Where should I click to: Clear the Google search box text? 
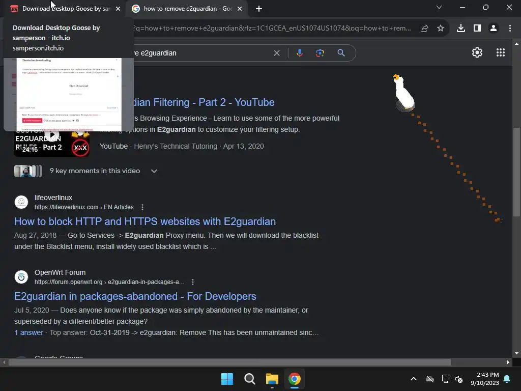point(276,53)
